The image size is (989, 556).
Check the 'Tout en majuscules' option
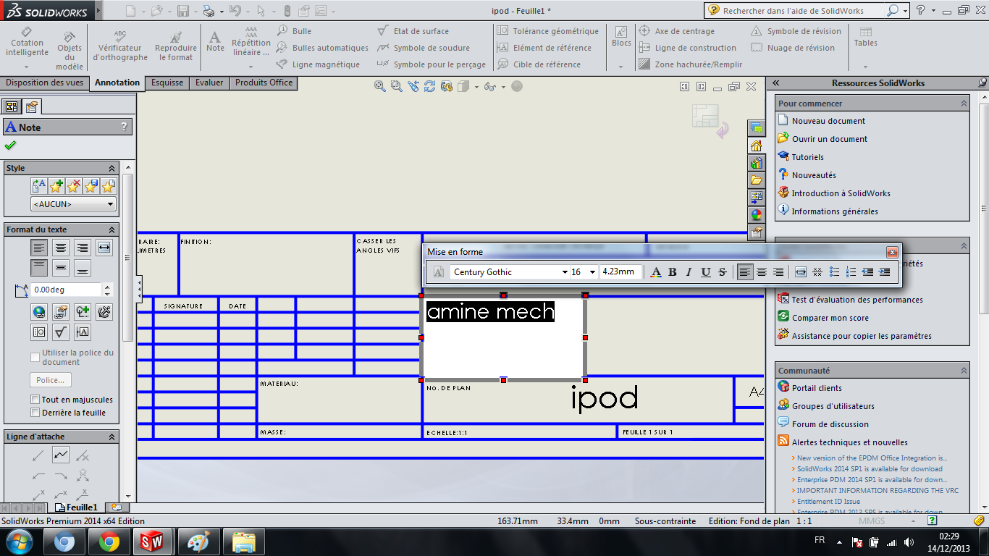(34, 399)
